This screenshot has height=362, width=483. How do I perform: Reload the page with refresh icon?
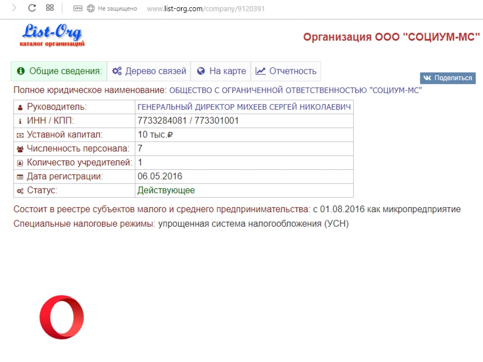point(32,8)
